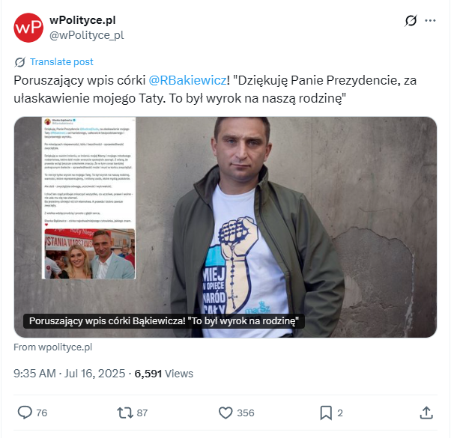Share the post via upload arrow icon
This screenshot has width=454, height=438.
pos(426,413)
